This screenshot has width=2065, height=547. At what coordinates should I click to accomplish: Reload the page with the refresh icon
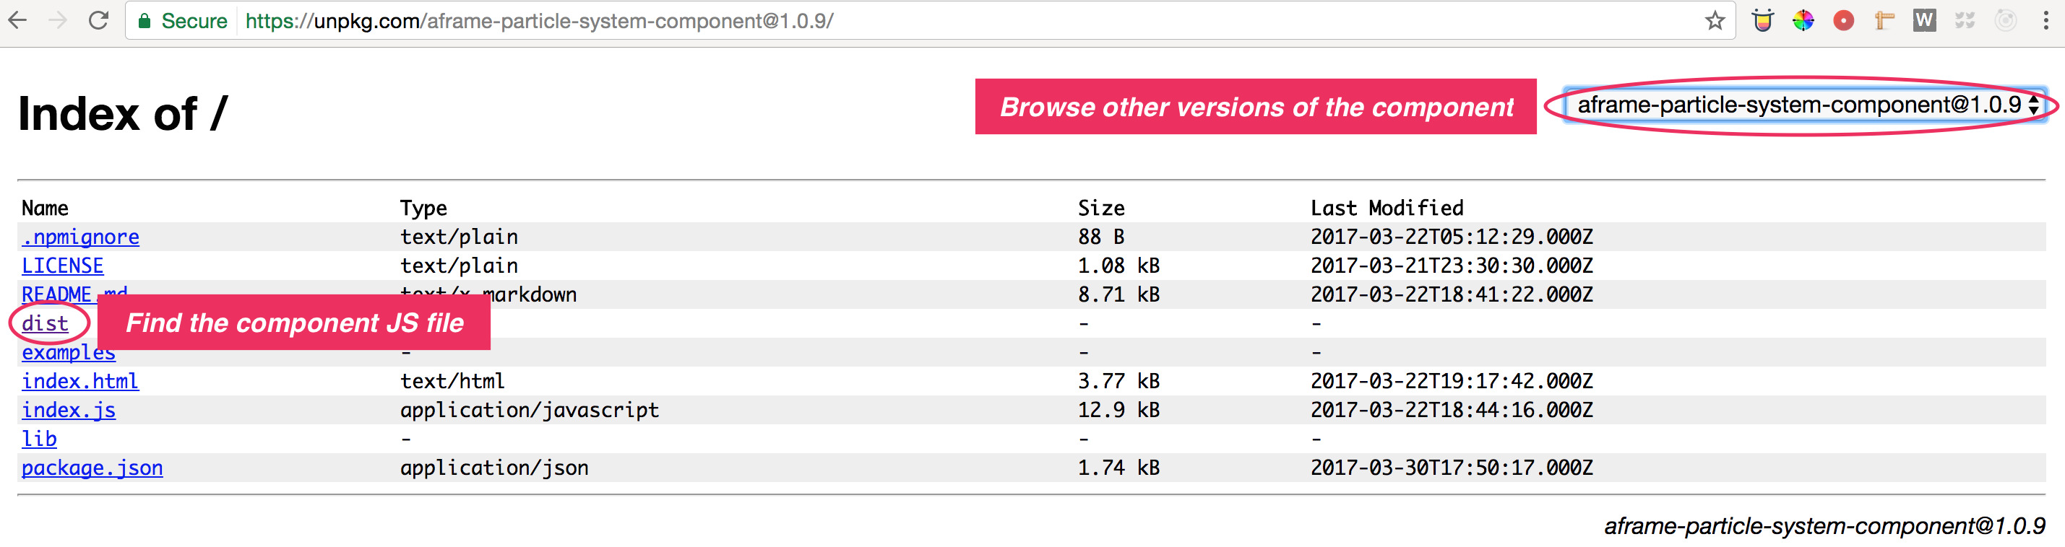click(x=98, y=21)
